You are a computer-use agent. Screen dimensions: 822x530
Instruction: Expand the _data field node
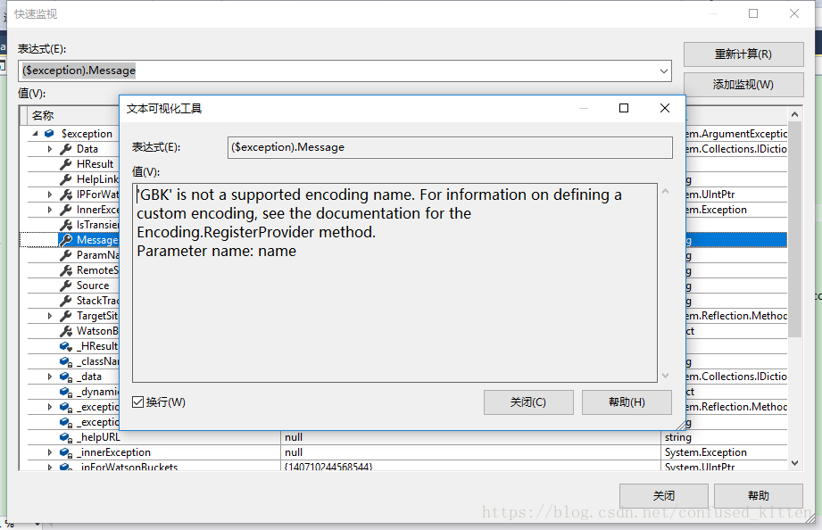50,377
